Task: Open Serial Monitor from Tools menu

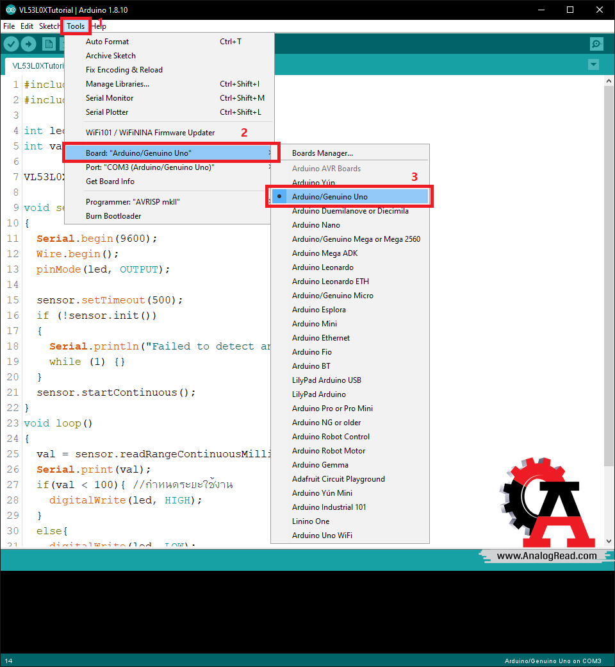Action: 169,98
